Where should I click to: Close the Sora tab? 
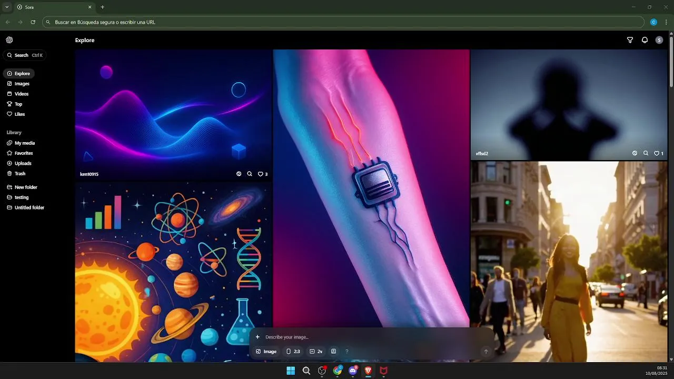90,7
